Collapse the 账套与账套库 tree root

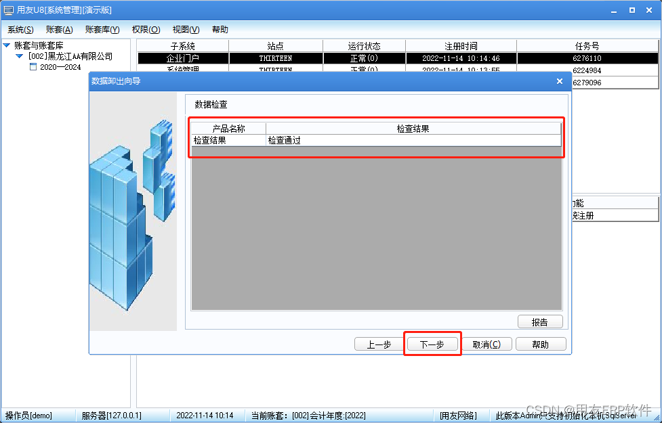tap(7, 45)
